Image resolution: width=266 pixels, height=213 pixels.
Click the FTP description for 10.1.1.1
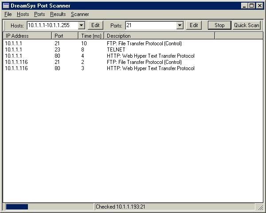click(x=144, y=43)
